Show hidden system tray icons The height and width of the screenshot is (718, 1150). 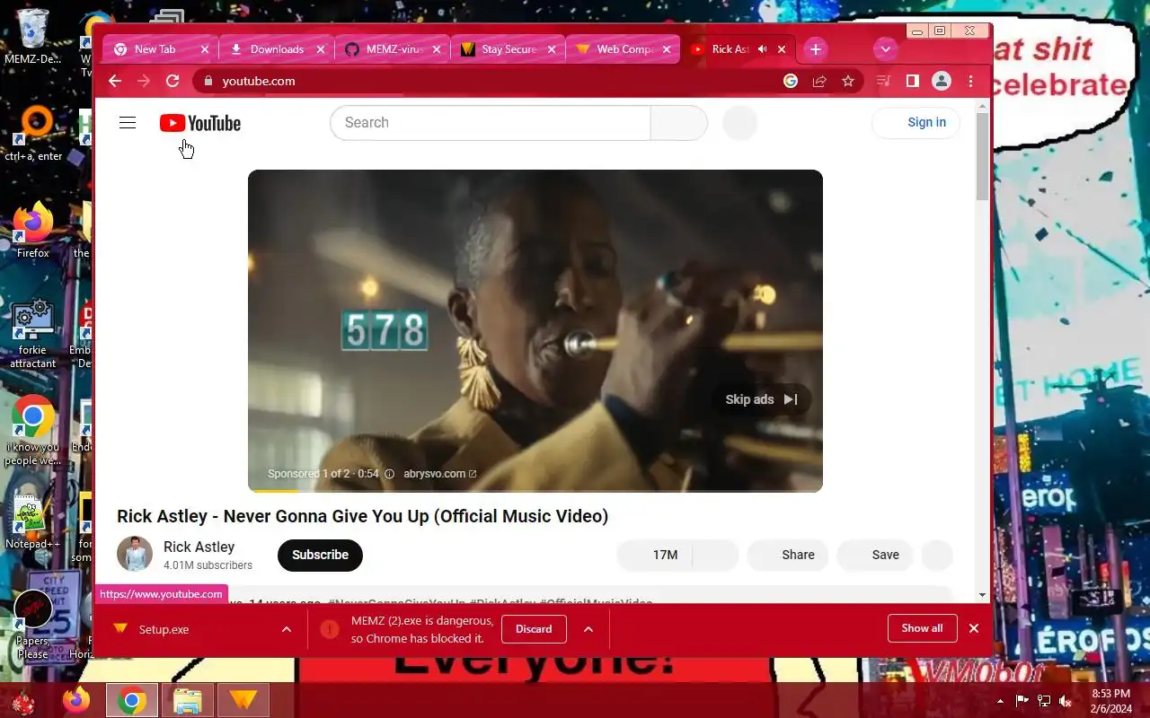pos(1000,701)
